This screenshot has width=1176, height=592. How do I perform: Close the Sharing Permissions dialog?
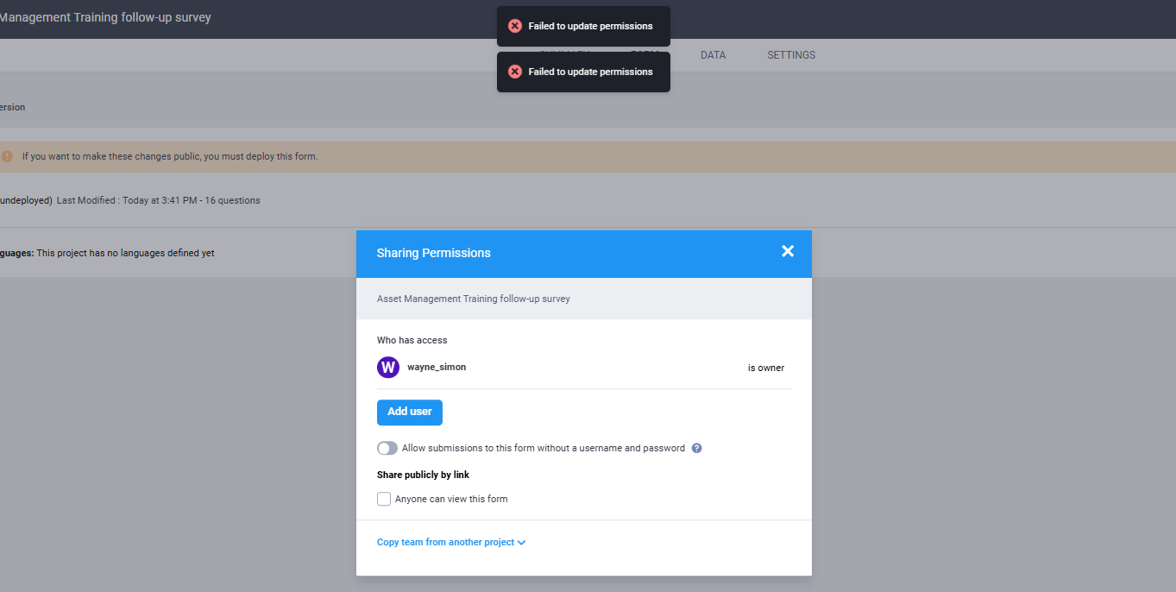[x=787, y=251]
